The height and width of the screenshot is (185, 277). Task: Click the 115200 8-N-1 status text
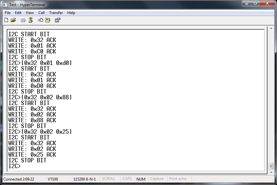tap(84, 179)
